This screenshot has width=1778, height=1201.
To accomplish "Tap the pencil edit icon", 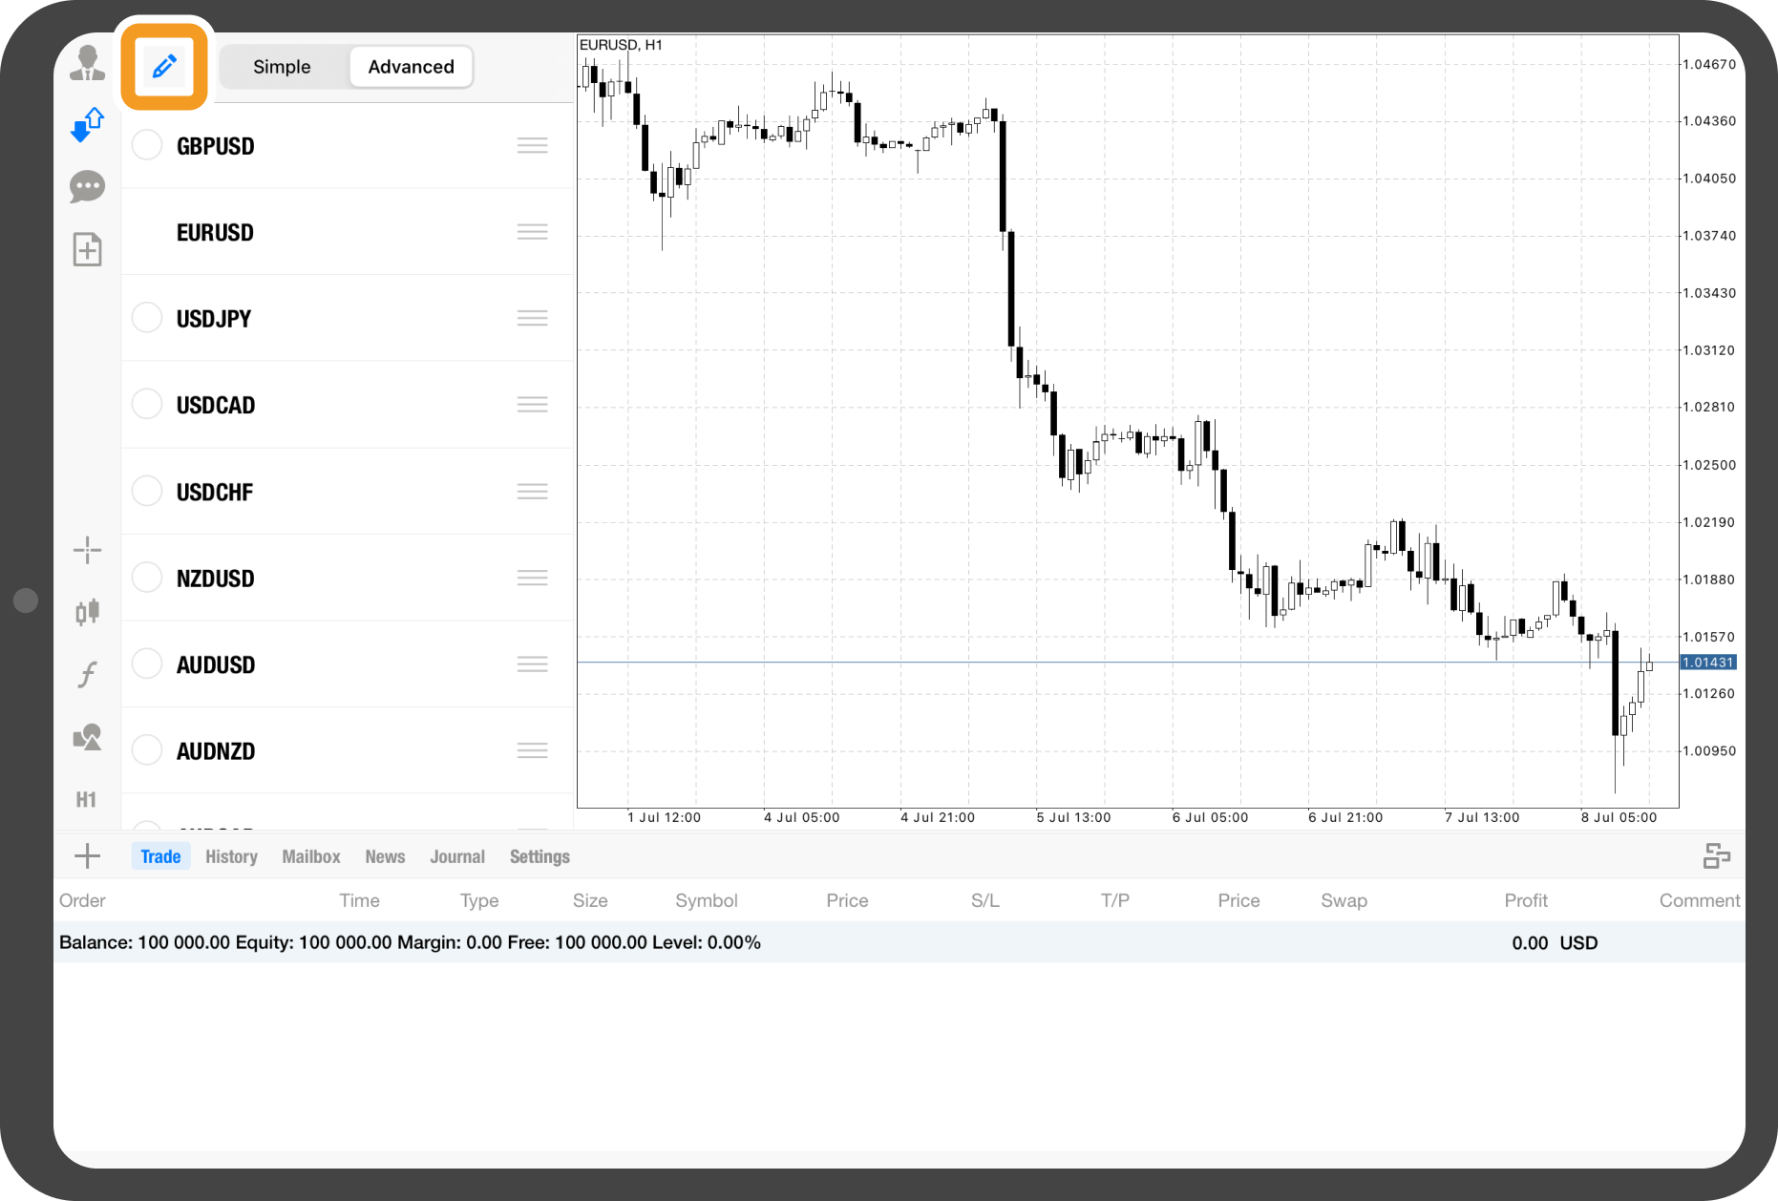I will (x=164, y=67).
